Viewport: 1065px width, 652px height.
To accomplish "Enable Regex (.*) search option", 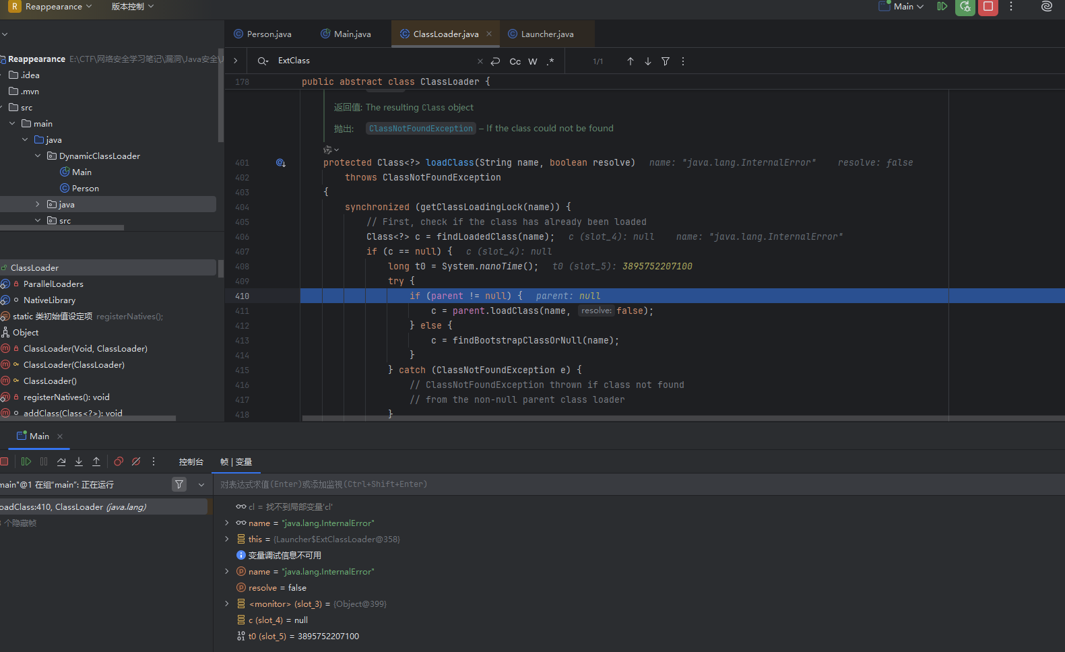I will click(x=550, y=61).
